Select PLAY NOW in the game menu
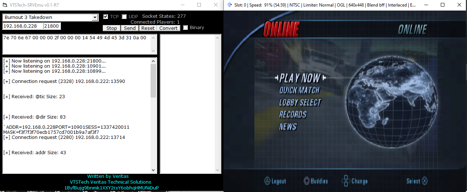 (300, 78)
